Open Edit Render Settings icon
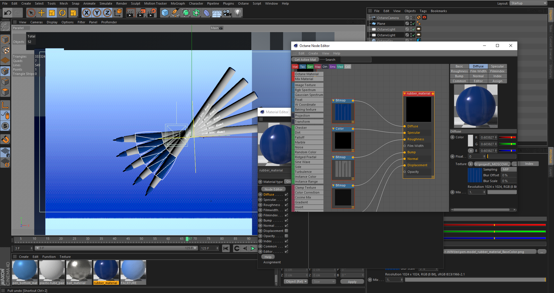The height and width of the screenshot is (293, 554). [x=152, y=13]
